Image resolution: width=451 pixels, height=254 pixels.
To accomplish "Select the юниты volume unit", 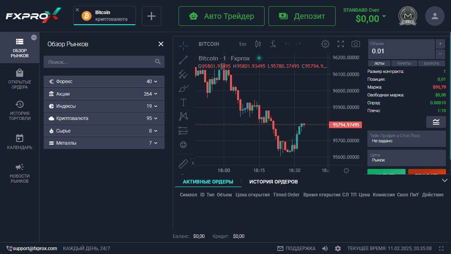I will [404, 63].
